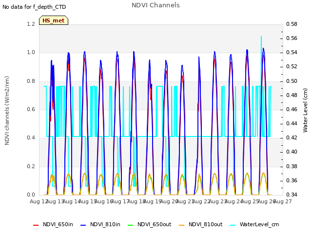Click the orange NDVI_810out legend swatch
Image resolution: width=312 pixels, height=234 pixels.
182,225
